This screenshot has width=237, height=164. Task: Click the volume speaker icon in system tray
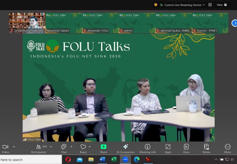[x=233, y=159]
